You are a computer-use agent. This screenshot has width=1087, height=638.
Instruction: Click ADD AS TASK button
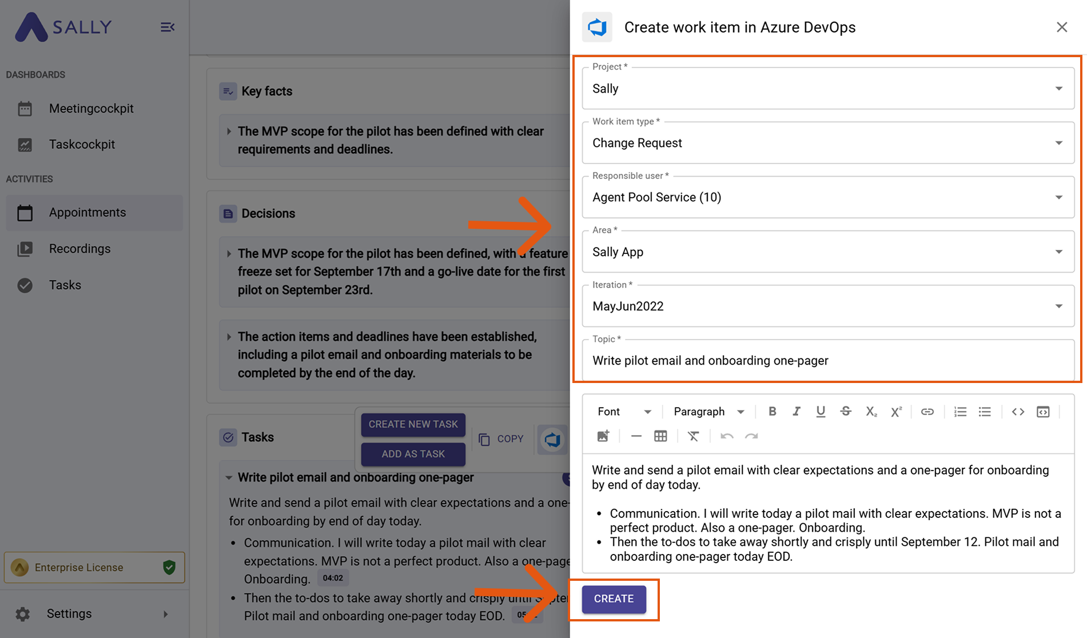[x=413, y=454]
